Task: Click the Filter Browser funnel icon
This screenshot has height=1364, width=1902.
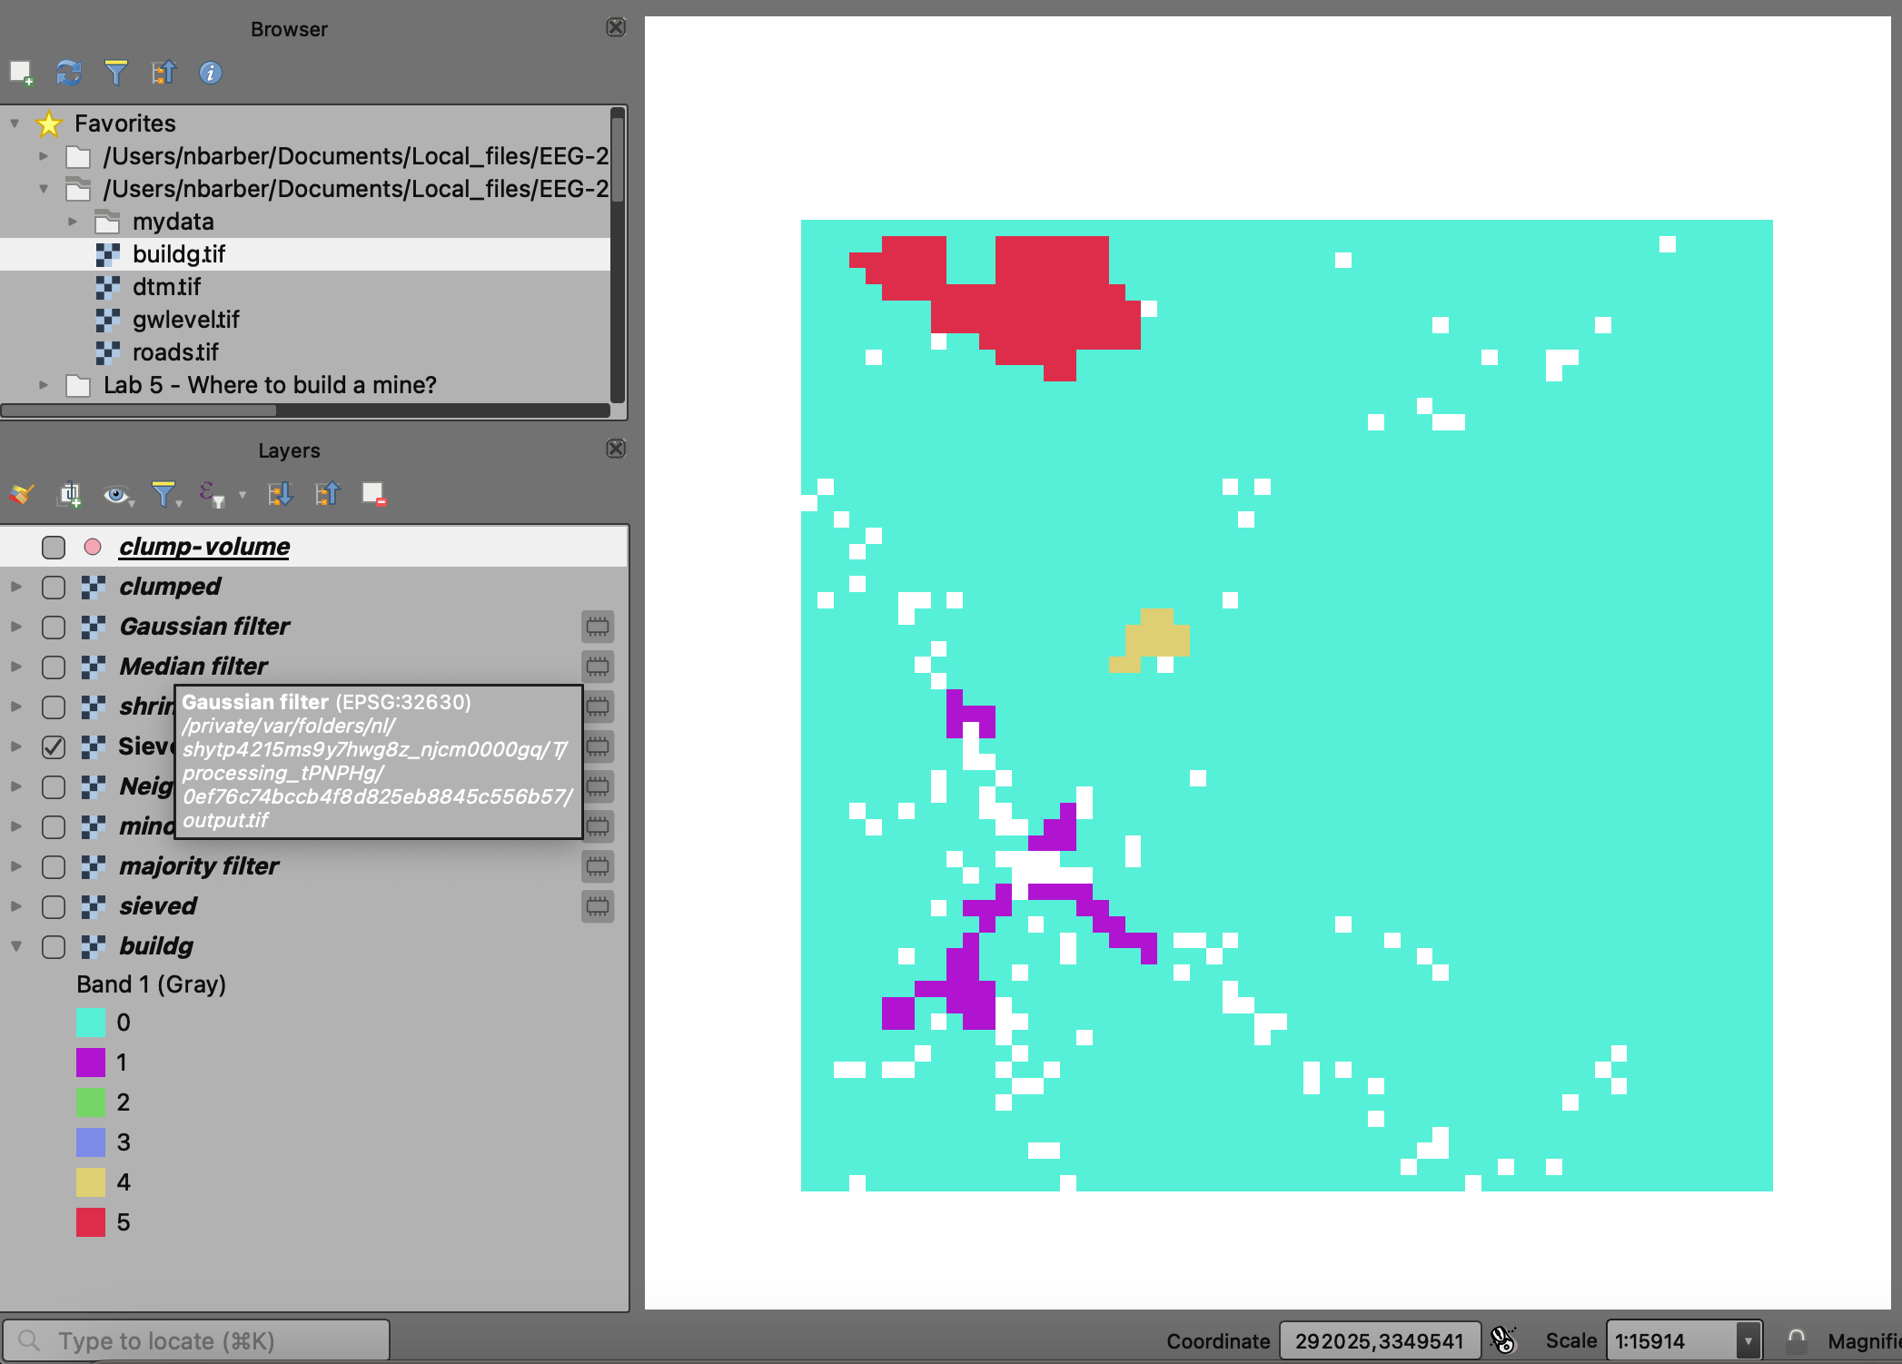Action: point(115,73)
